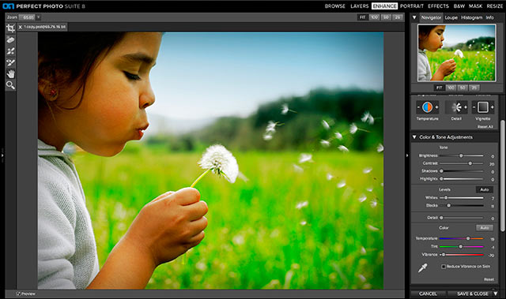Click 25 under Navigator preview
Image resolution: width=506 pixels, height=299 pixels.
[474, 88]
